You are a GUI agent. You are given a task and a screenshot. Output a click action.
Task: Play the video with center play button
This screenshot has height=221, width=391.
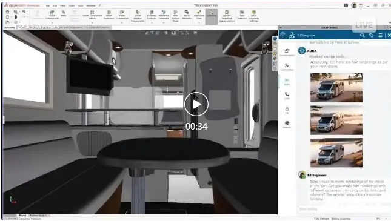[x=196, y=104]
